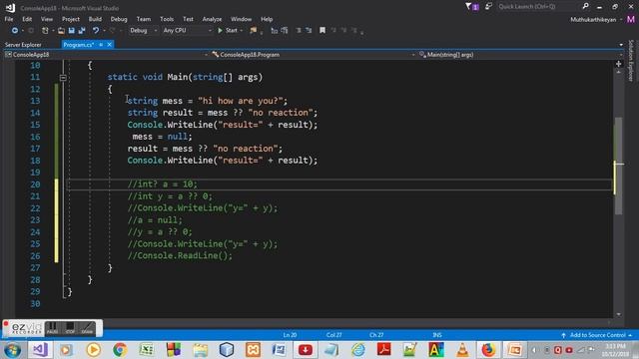Click the editor vertical scrollbar thumb
Screen dimensions: 639x359
(x=619, y=167)
